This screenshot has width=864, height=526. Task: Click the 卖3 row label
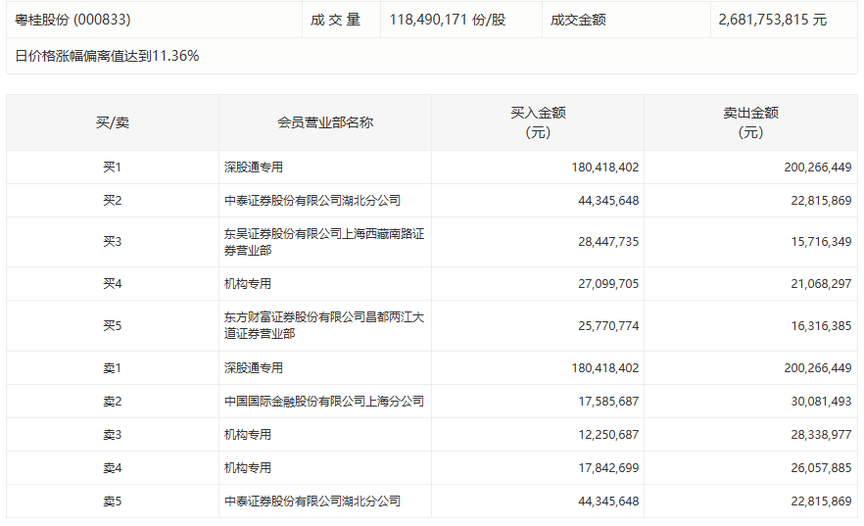113,435
